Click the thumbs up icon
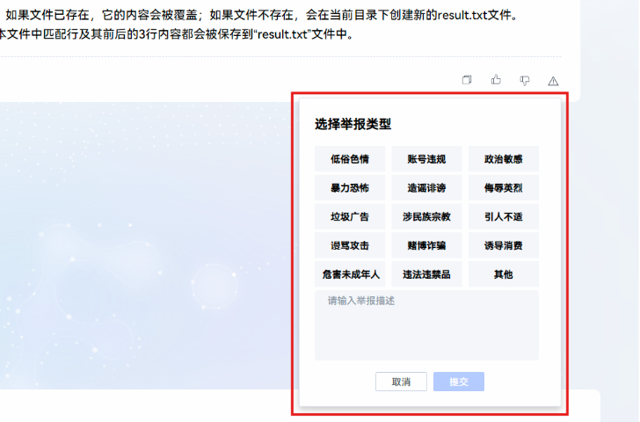 click(496, 80)
